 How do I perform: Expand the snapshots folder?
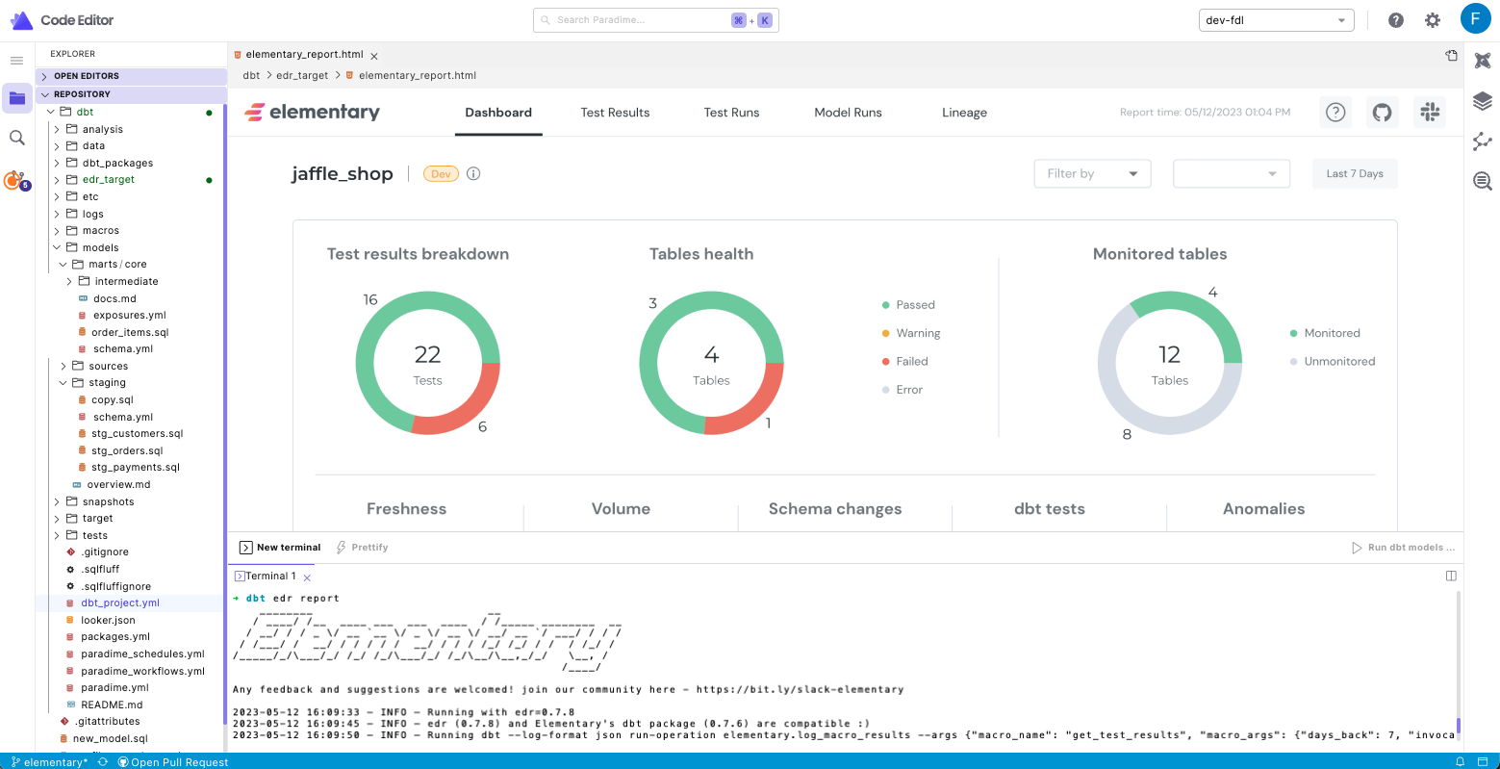[x=108, y=501]
